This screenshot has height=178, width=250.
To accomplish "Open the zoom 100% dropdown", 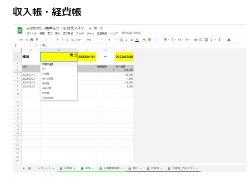I will point(48,40).
